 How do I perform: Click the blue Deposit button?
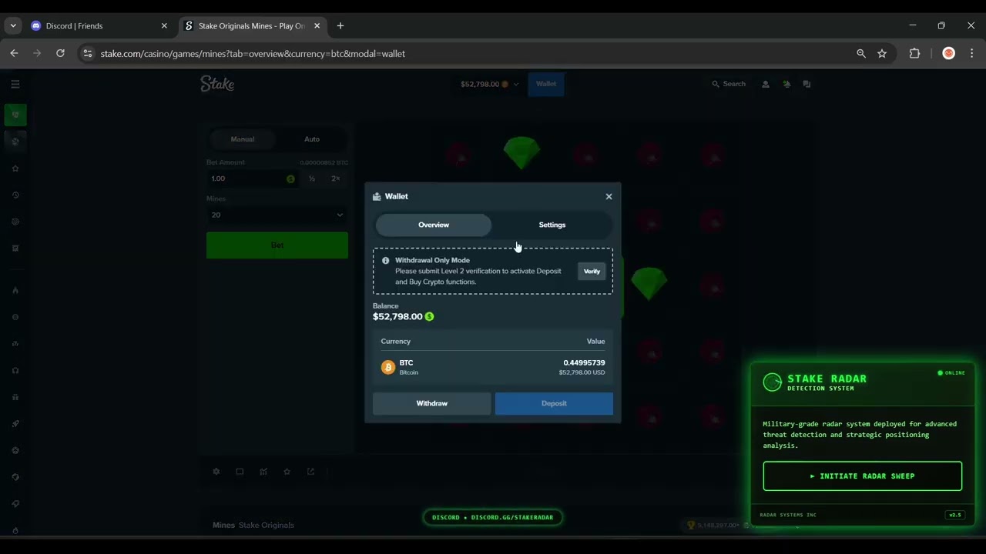(554, 403)
